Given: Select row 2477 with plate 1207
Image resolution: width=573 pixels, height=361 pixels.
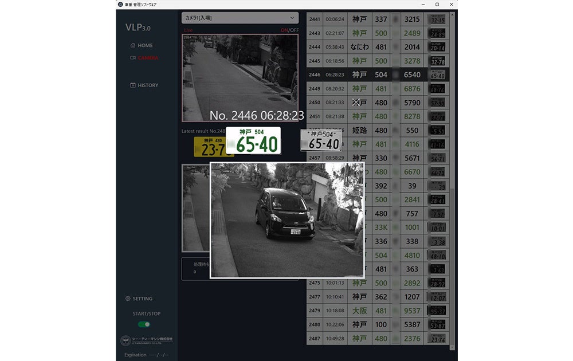Looking at the screenshot, I should 378,297.
